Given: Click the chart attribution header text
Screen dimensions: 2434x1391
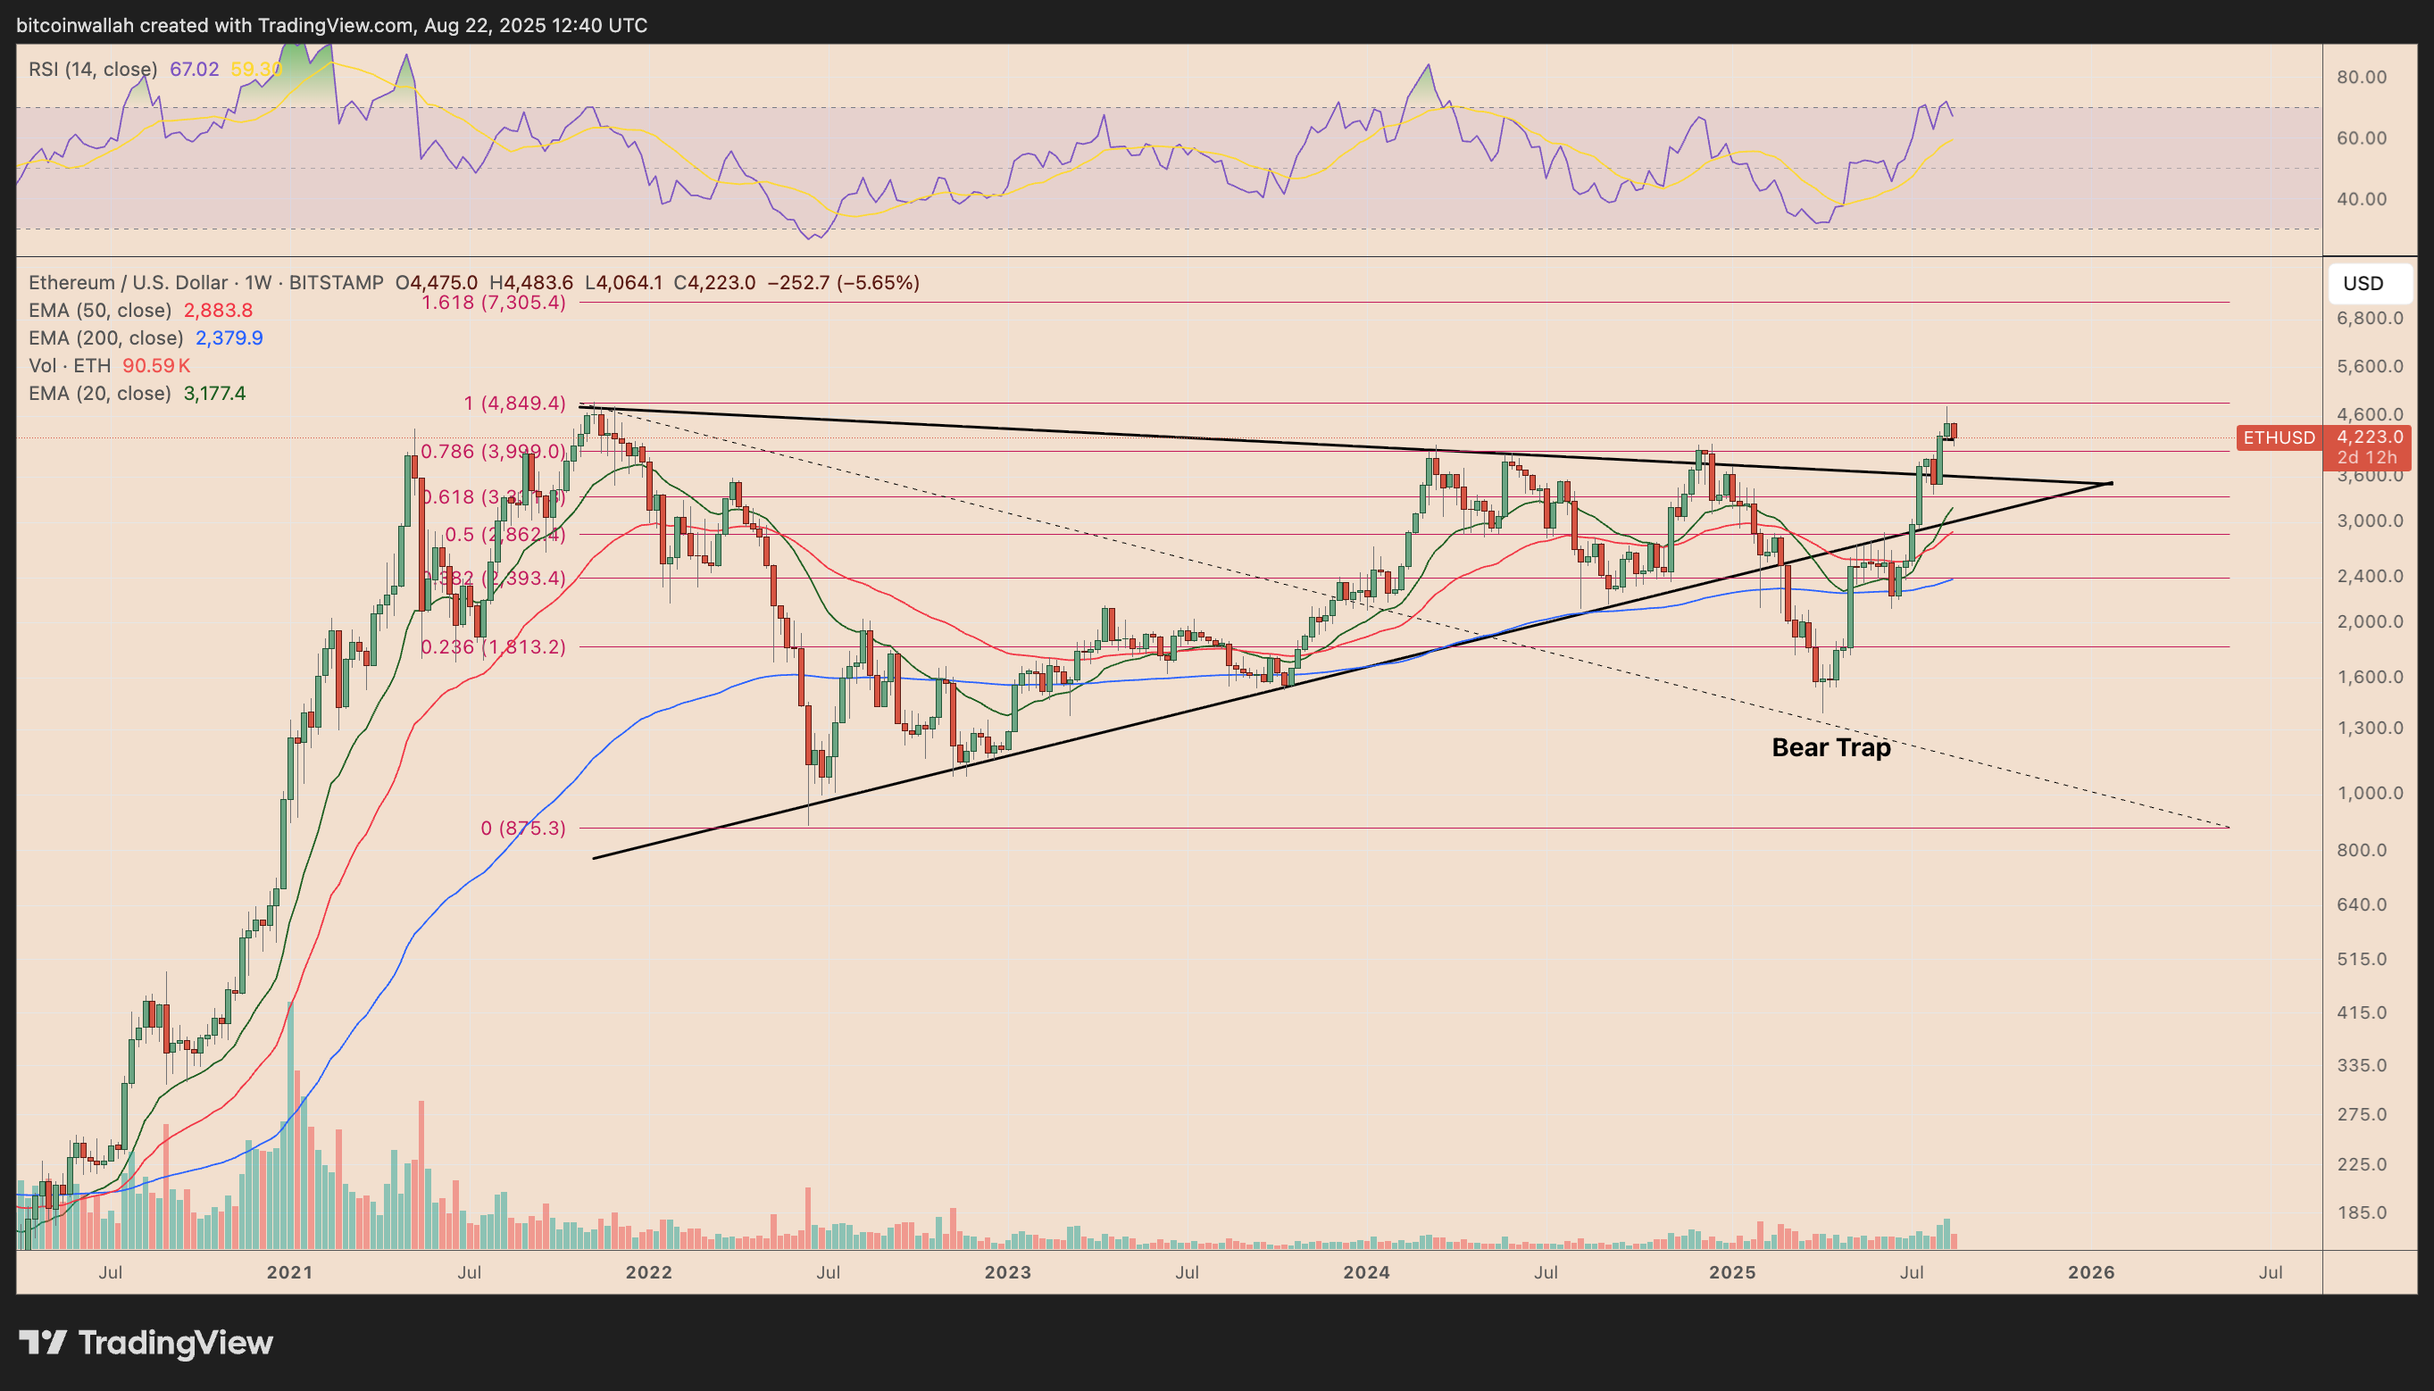Looking at the screenshot, I should tap(331, 25).
